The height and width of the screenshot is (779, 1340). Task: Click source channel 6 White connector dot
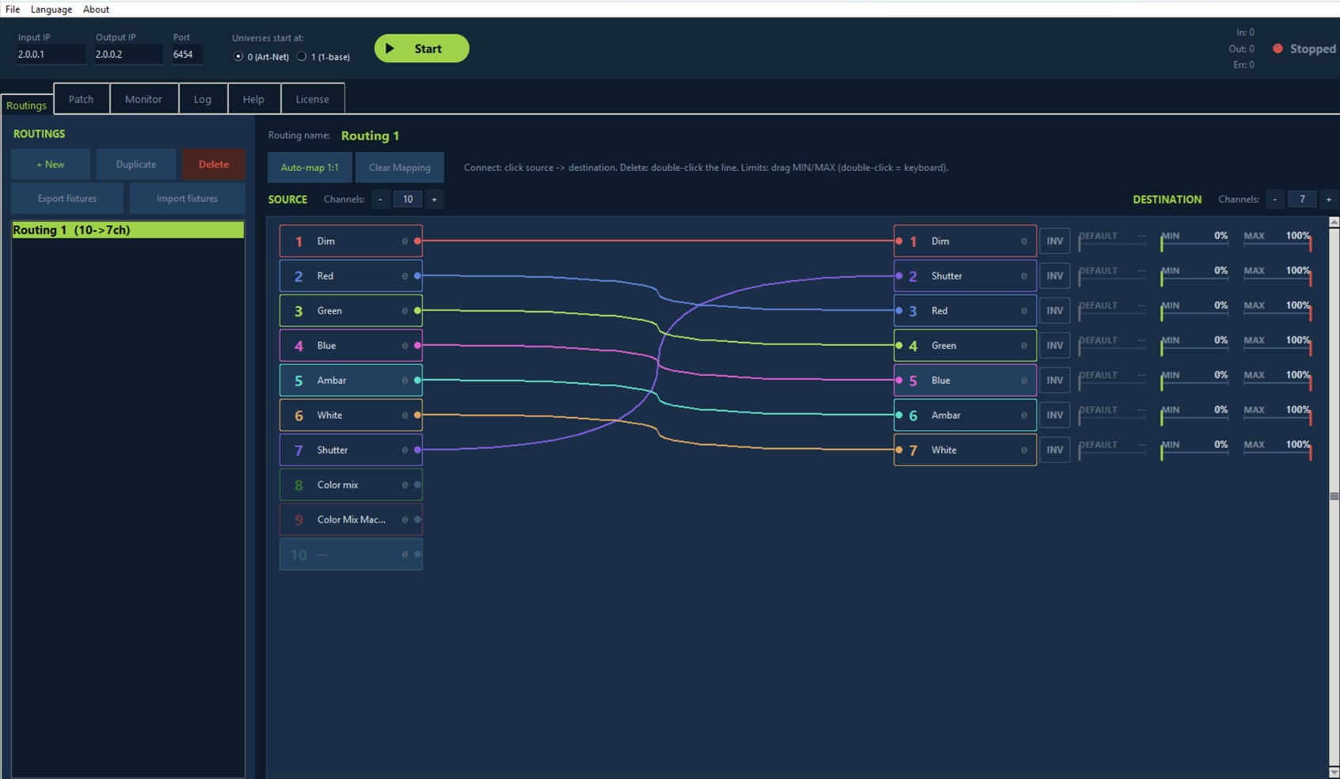417,415
